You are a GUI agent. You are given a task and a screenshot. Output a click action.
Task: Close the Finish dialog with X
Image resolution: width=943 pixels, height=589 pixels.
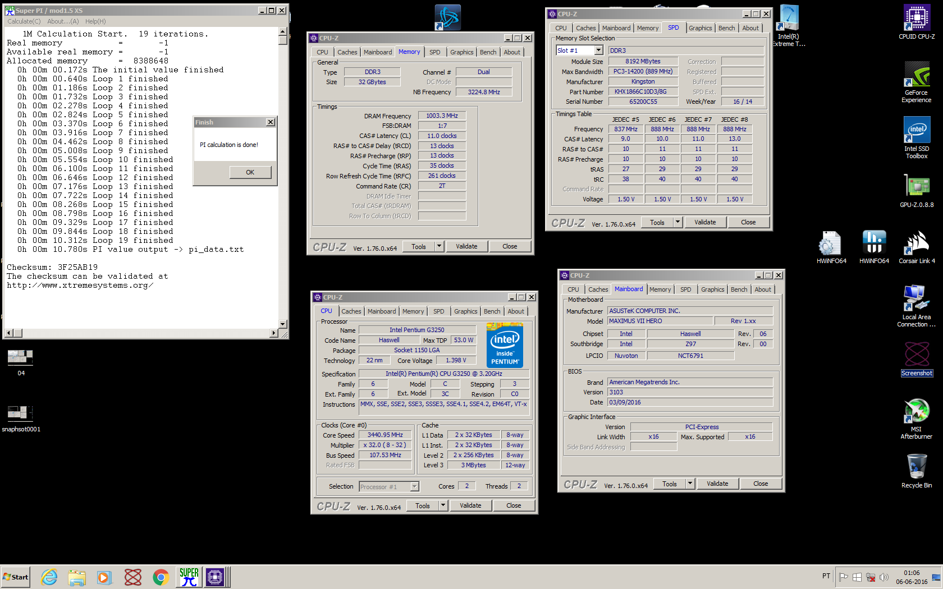(x=270, y=122)
